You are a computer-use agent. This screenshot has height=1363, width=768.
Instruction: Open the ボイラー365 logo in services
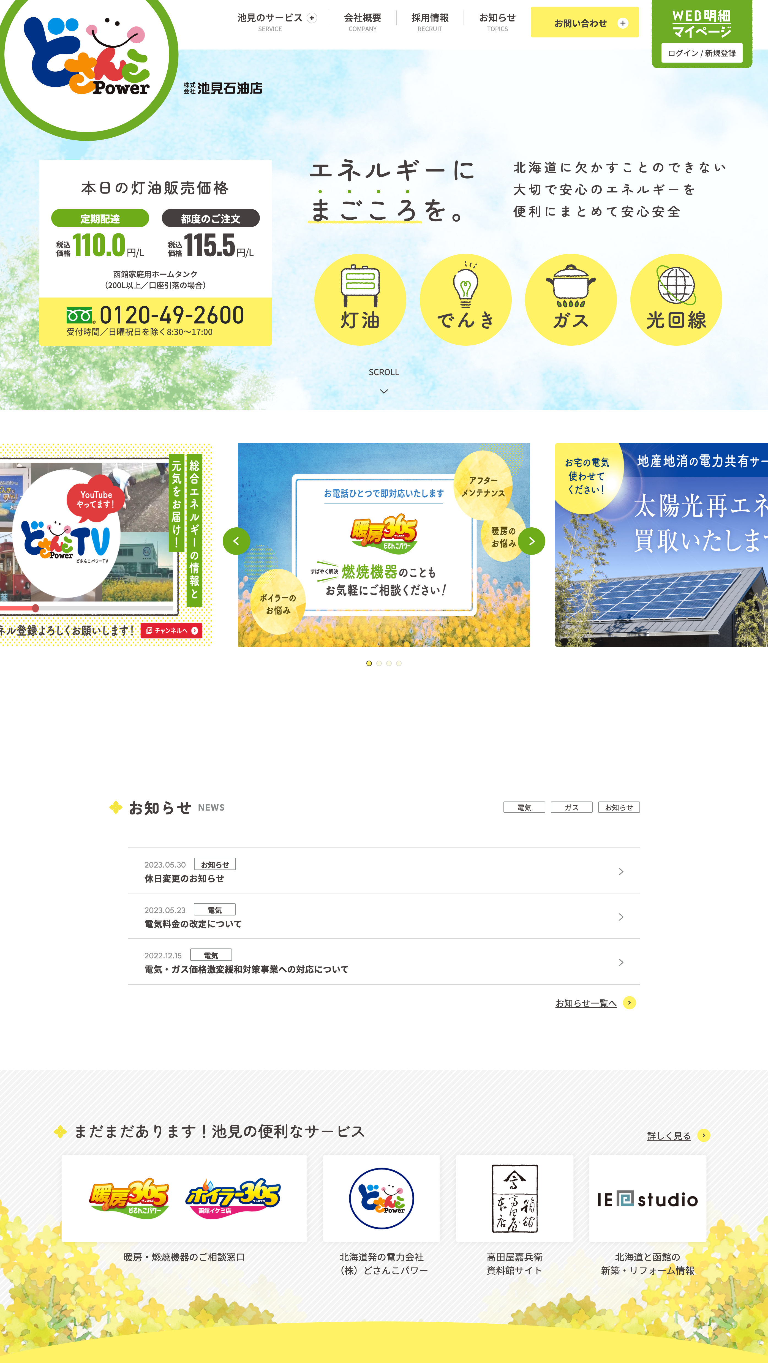tap(233, 1199)
